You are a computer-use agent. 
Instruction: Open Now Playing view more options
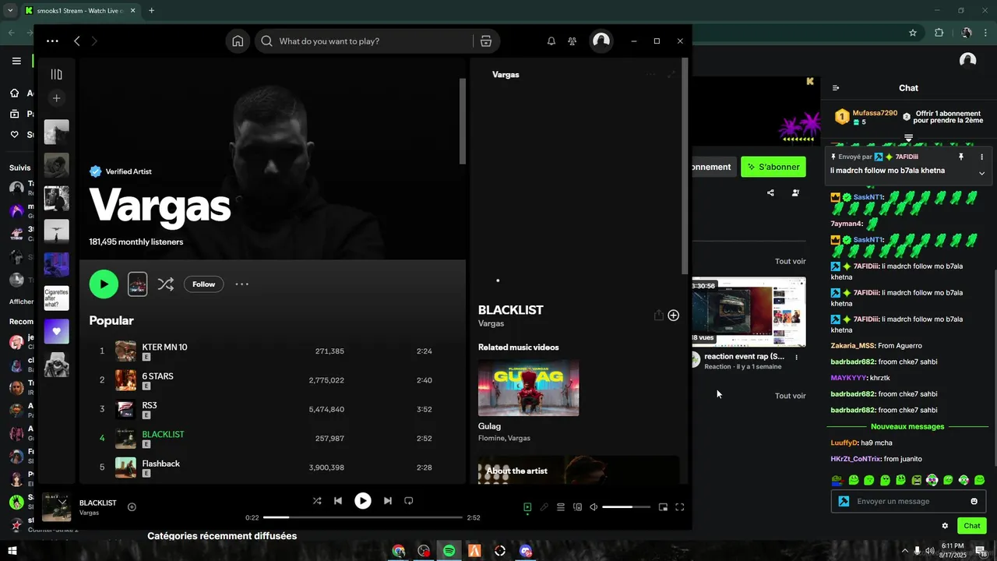(x=651, y=74)
